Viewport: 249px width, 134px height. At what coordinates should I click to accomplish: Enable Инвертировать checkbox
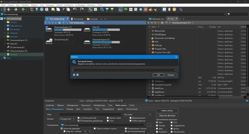point(130,118)
